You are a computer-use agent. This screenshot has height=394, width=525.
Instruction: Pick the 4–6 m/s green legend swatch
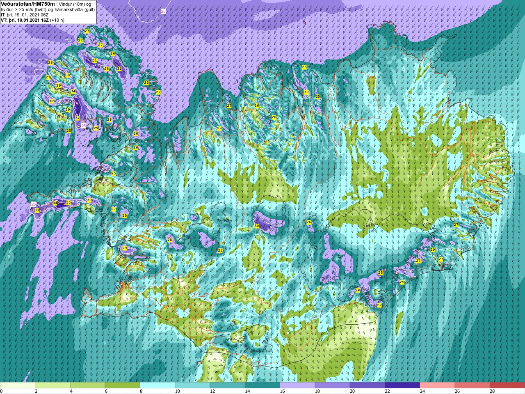click(87, 385)
